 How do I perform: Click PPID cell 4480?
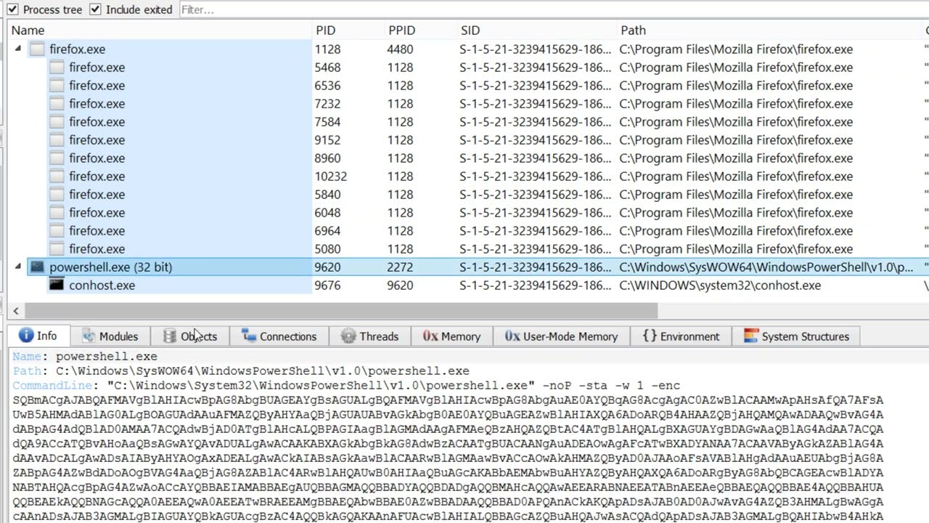point(400,49)
